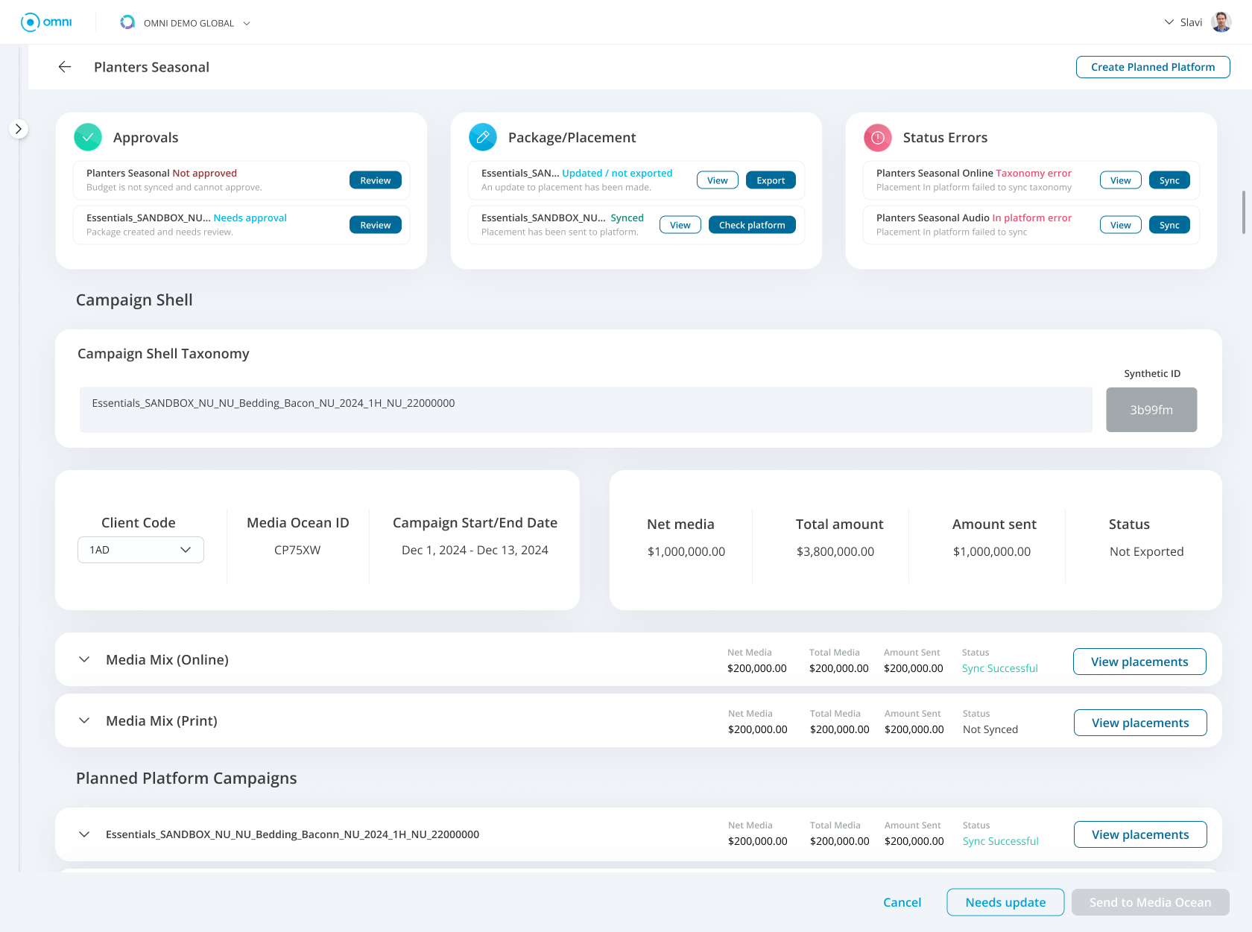The image size is (1252, 932).
Task: Click the Slavi profile avatar
Action: click(x=1221, y=22)
